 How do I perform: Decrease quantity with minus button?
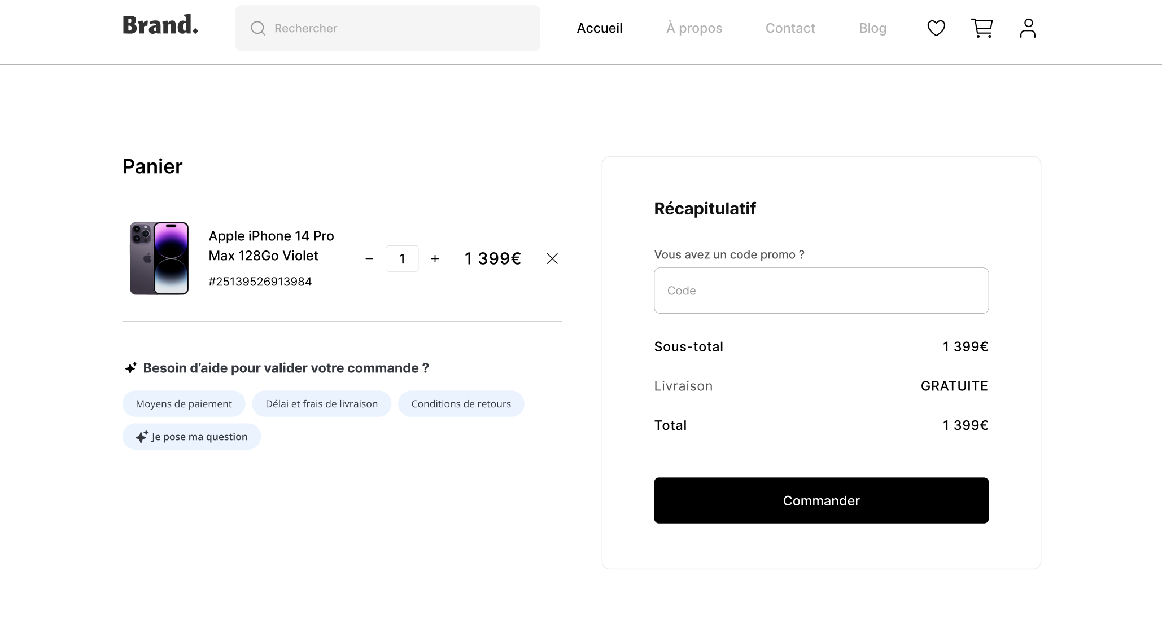[x=369, y=258]
